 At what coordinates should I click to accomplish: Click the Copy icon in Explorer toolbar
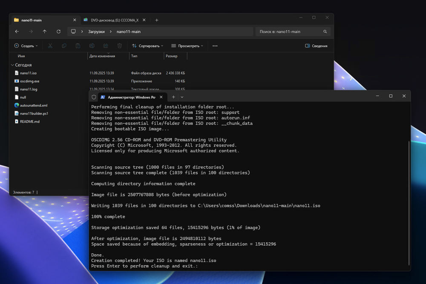64,46
